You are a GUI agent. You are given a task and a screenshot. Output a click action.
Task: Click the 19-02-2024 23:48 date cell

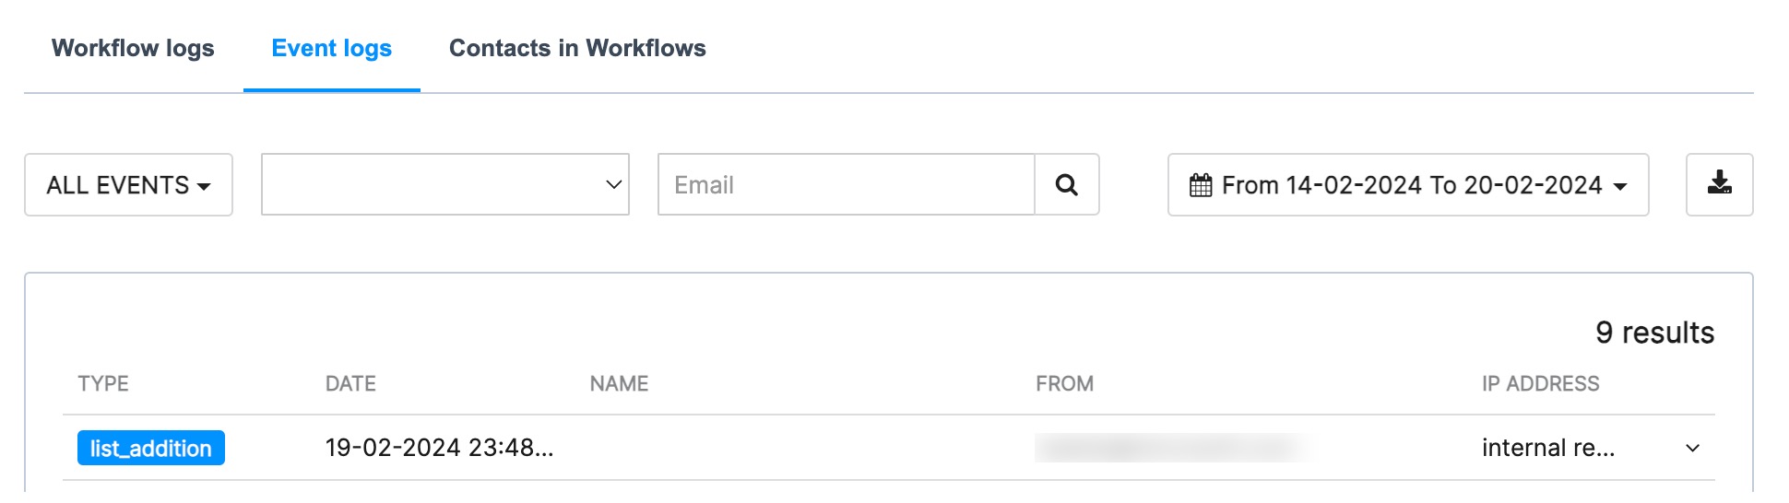(439, 449)
